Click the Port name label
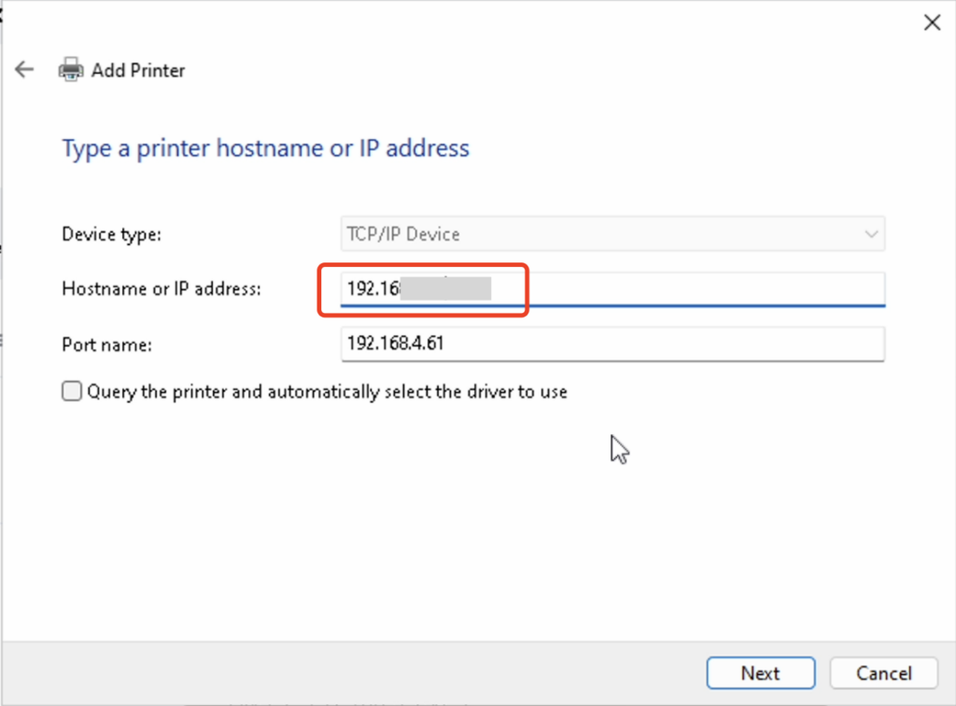956x706 pixels. [106, 345]
